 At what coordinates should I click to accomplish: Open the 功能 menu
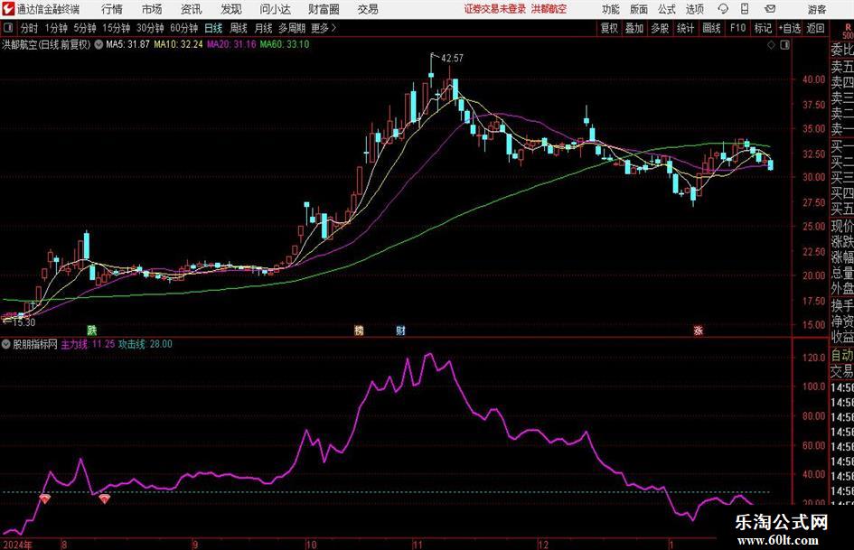coord(611,9)
